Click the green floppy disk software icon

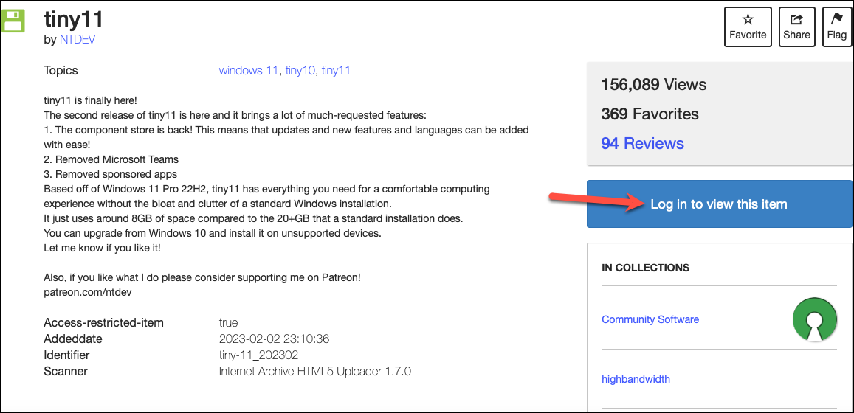pos(13,22)
